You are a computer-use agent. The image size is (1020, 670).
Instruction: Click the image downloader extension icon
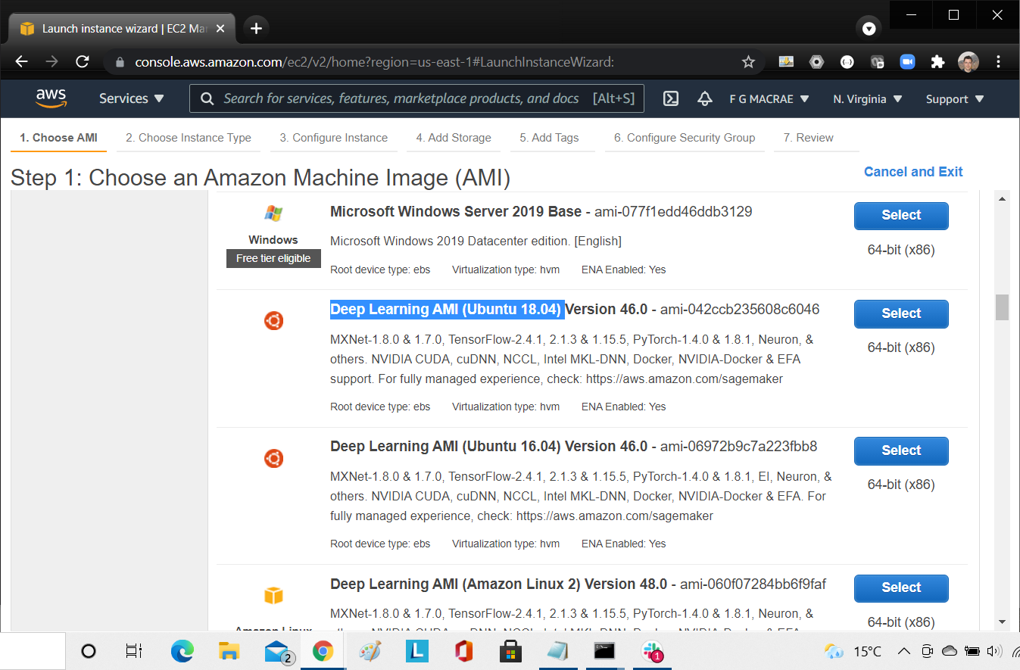786,62
